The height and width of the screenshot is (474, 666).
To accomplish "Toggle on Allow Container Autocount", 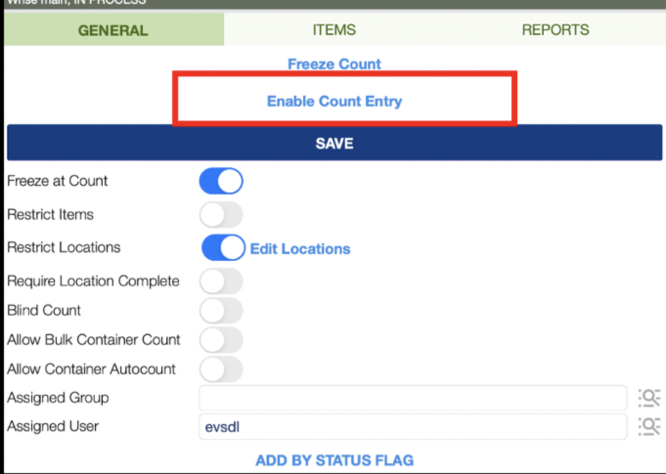I will (221, 369).
